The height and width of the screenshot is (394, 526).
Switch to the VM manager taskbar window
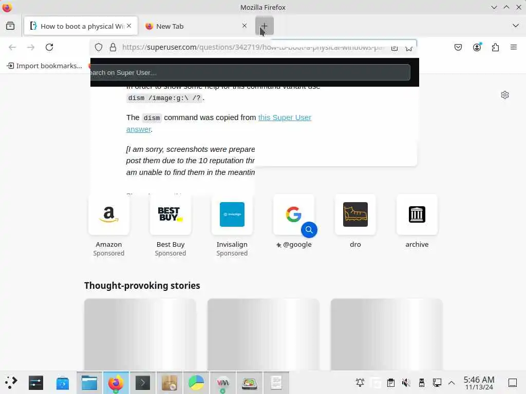point(223,383)
